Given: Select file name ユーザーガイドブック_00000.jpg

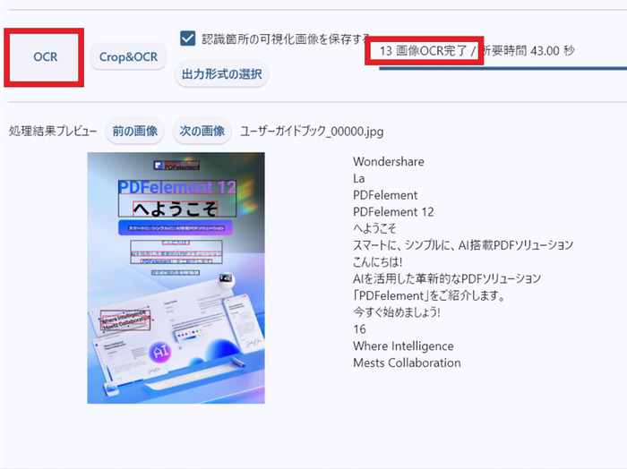Looking at the screenshot, I should click(312, 132).
